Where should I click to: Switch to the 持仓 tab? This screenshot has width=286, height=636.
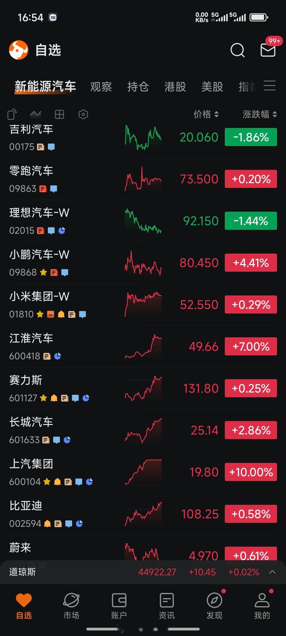[138, 87]
